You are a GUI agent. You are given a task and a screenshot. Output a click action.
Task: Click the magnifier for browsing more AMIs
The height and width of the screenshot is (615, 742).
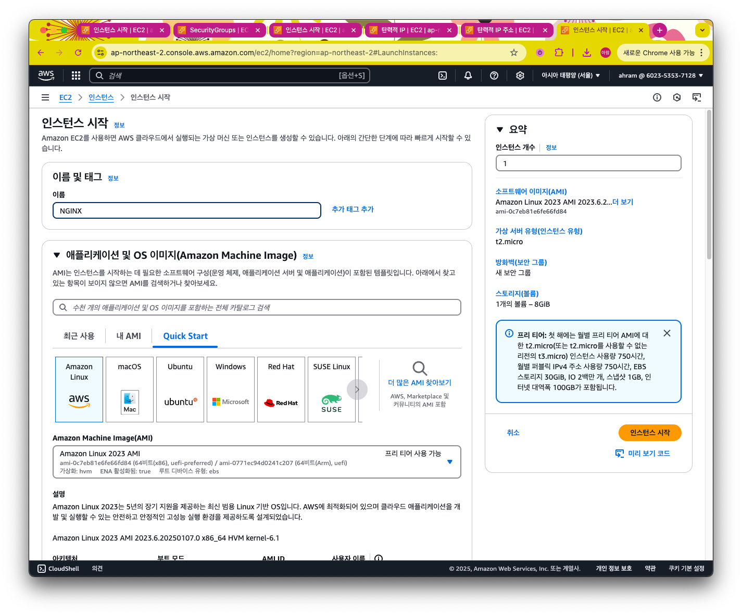point(420,368)
